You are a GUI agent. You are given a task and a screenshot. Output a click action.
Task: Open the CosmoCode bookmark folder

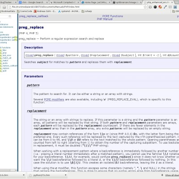click(x=25, y=11)
